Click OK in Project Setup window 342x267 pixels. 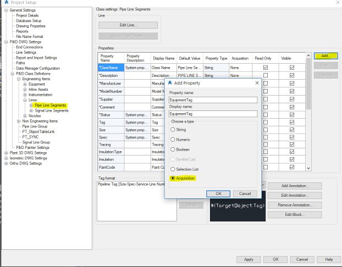click(275, 260)
